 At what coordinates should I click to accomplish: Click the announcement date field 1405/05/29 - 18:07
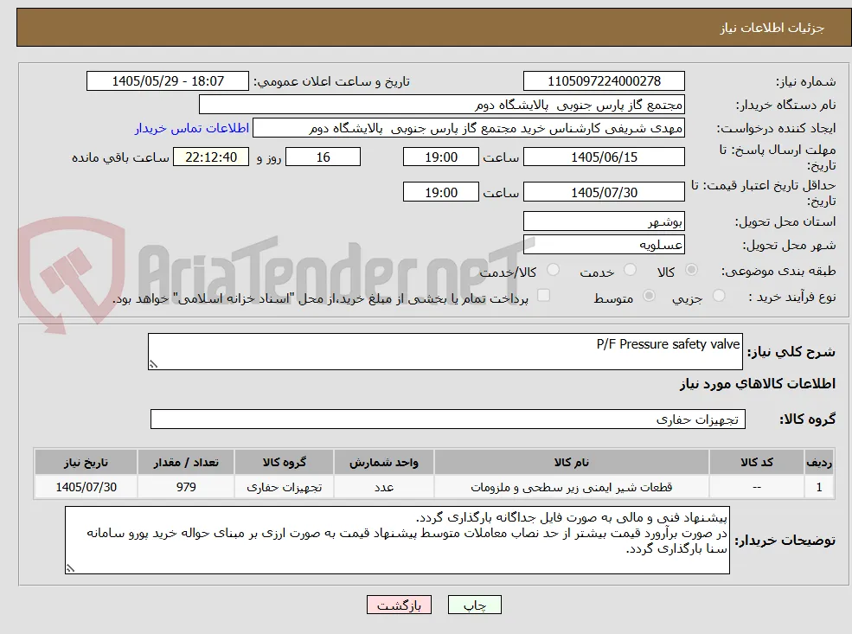(x=167, y=81)
